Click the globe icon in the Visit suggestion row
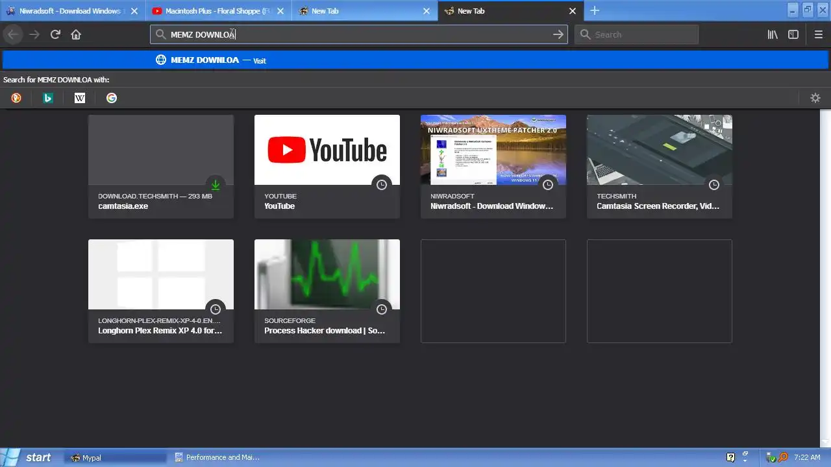This screenshot has height=467, width=831. [x=161, y=60]
